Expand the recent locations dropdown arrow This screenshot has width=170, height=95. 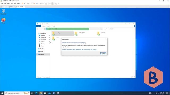tap(42, 29)
